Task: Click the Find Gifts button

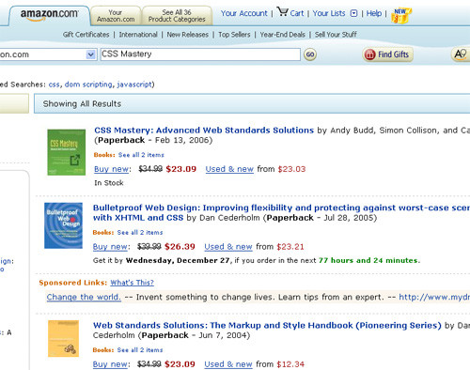Action: click(x=387, y=54)
